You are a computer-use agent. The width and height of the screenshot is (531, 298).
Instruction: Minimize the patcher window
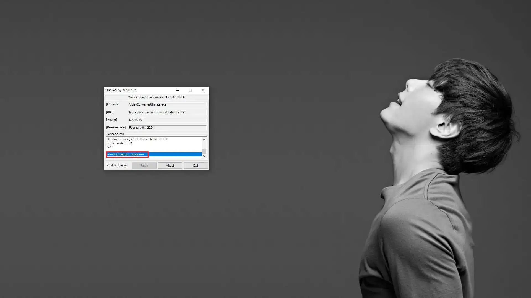pyautogui.click(x=178, y=90)
